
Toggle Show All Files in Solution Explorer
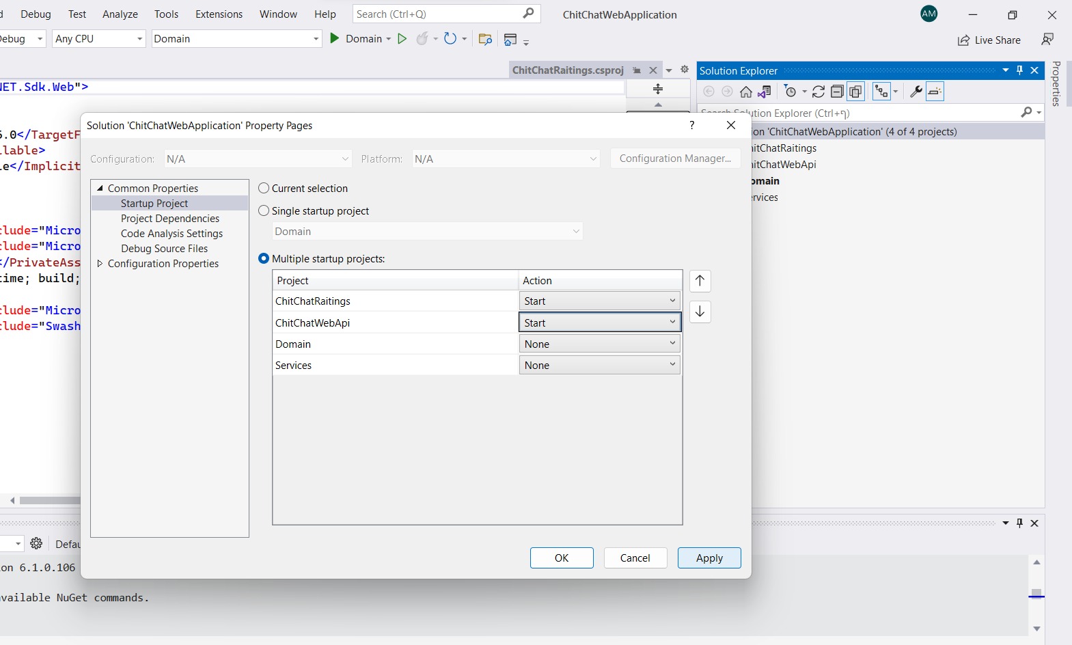pos(855,92)
